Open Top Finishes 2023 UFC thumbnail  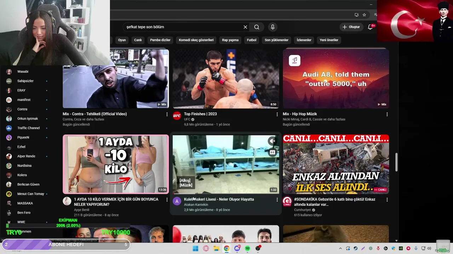point(226,78)
